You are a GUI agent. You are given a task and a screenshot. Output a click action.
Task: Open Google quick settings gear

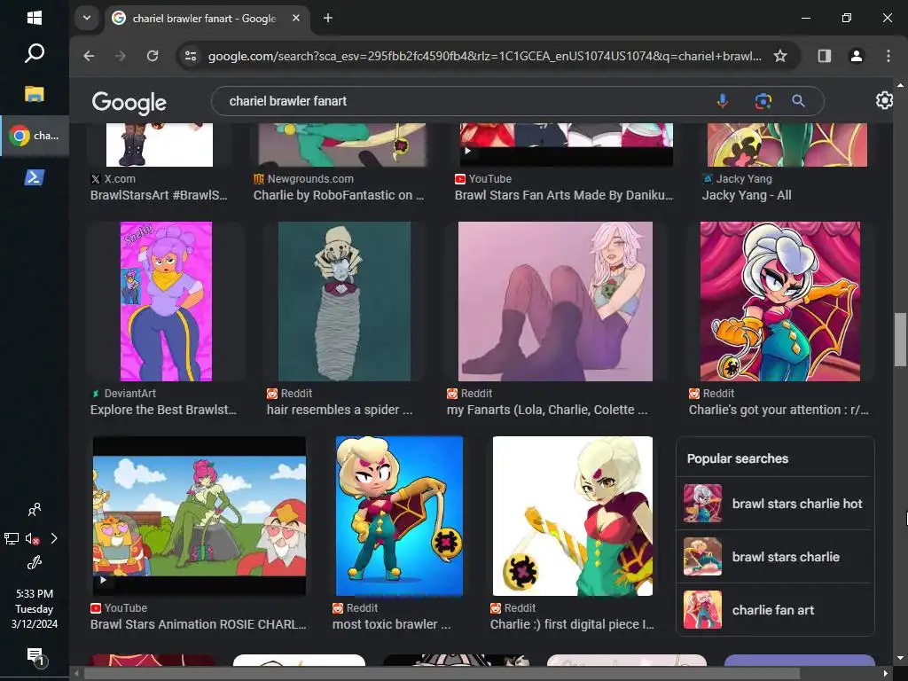click(884, 100)
